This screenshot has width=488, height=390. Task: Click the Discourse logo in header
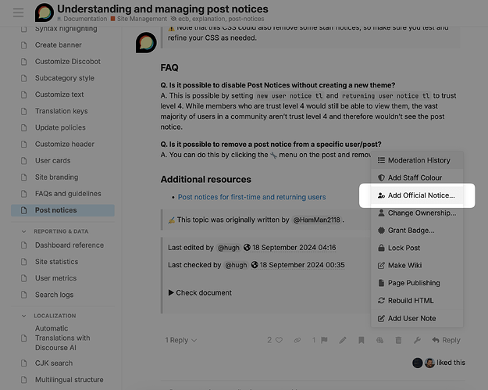click(x=45, y=13)
